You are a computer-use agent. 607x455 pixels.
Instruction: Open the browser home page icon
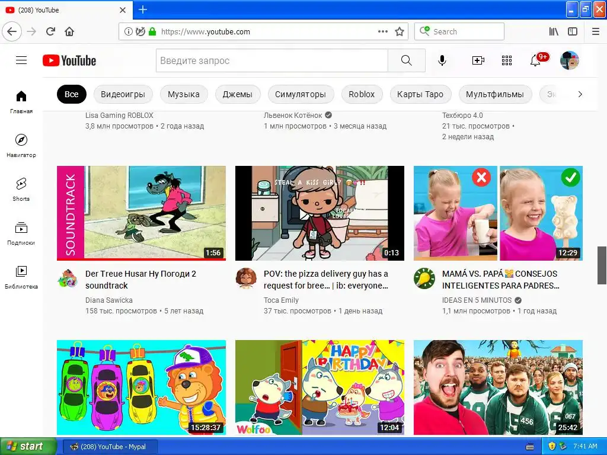(69, 31)
